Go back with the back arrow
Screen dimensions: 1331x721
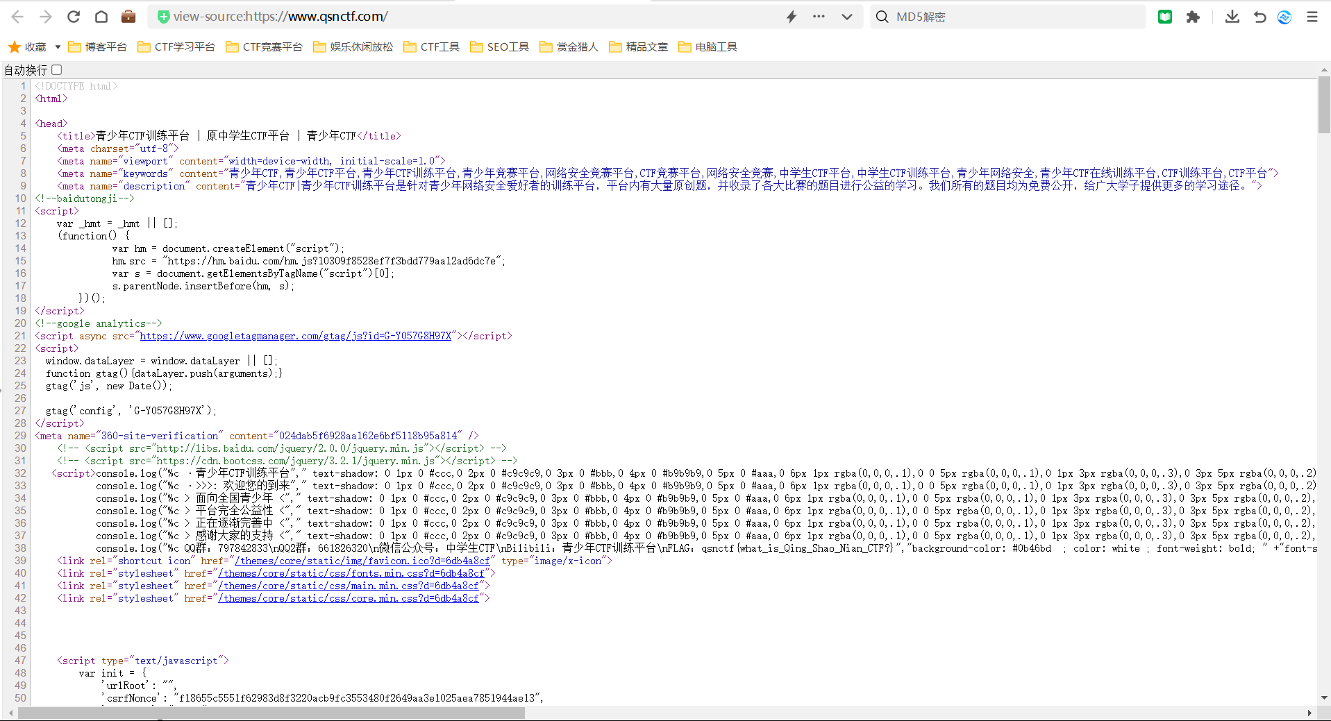18,17
